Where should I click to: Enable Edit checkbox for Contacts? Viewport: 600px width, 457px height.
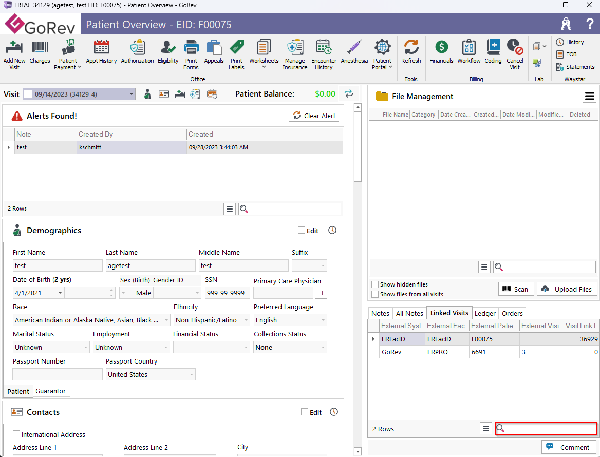305,412
